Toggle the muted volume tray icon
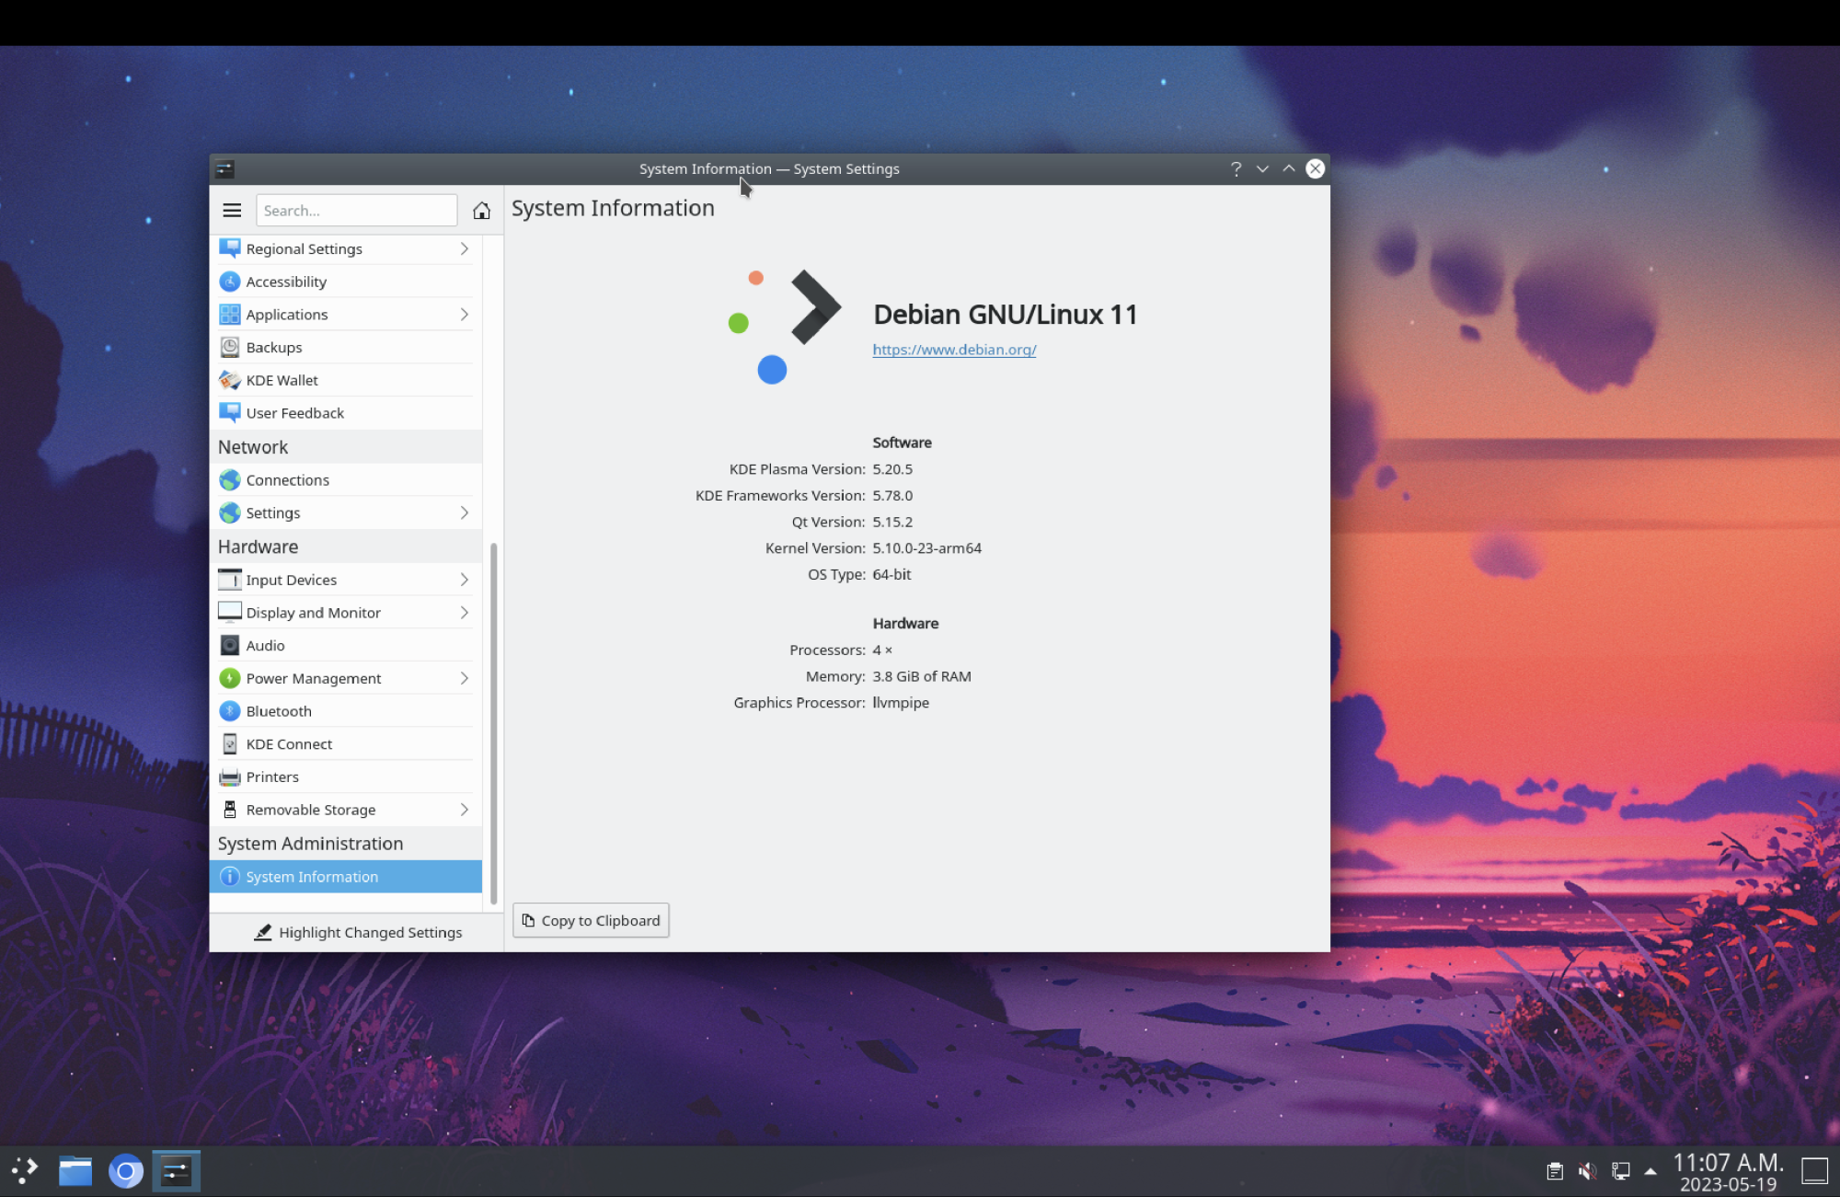The image size is (1840, 1197). click(1587, 1171)
